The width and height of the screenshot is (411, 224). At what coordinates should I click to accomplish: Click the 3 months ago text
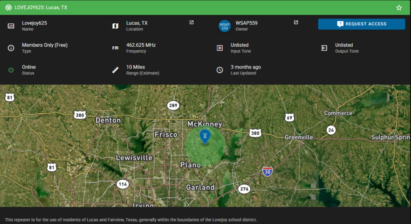pos(246,67)
